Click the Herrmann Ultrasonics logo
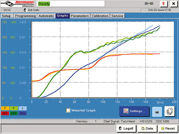The height and width of the screenshot is (134, 179). click(17, 4)
